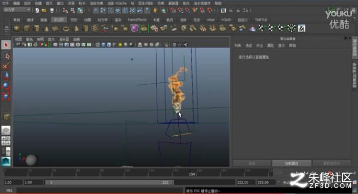Switch to the PaintEffects shelf tab
358x194 pixels.
(x=137, y=20)
